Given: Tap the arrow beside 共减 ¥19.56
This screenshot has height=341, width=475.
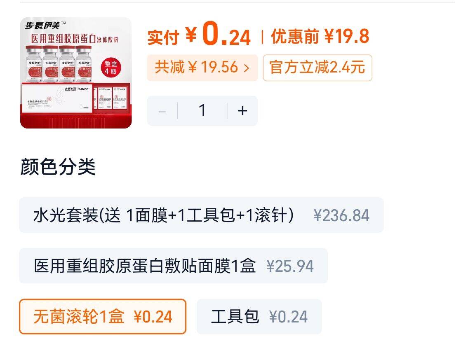Looking at the screenshot, I should [247, 68].
